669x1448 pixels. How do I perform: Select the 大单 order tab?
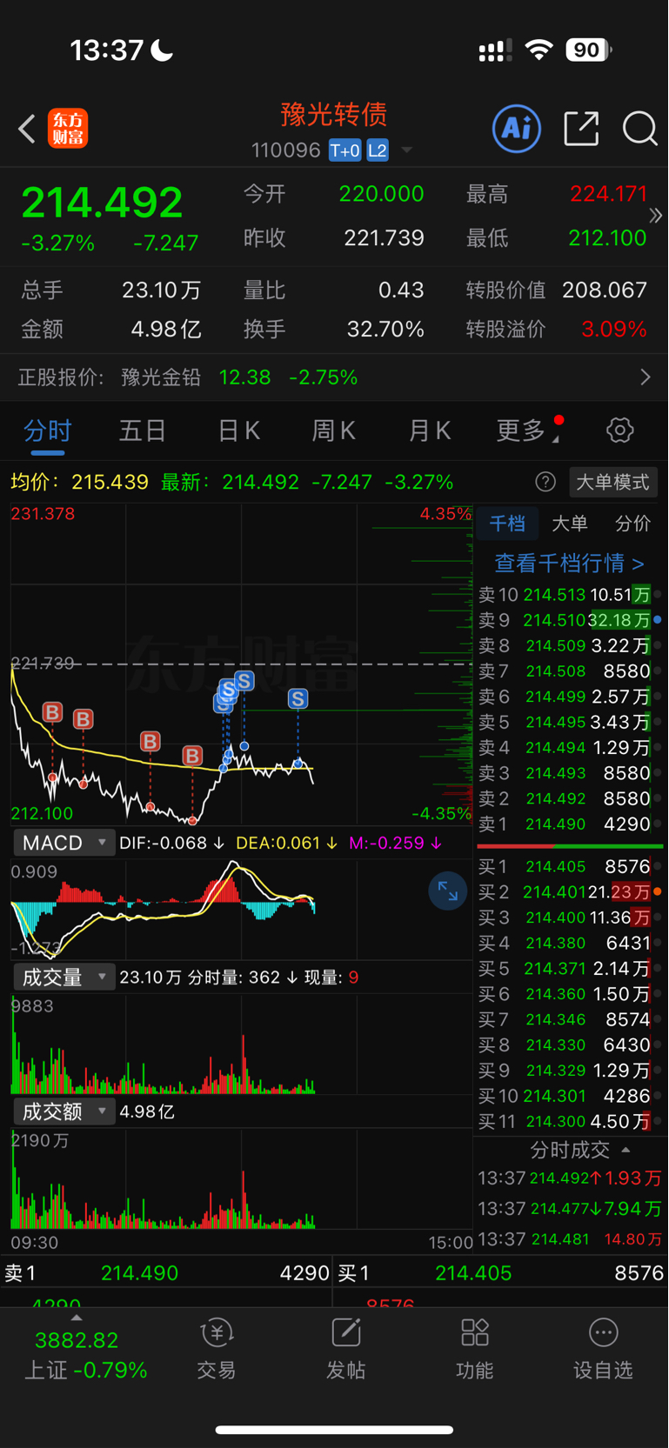pos(570,523)
